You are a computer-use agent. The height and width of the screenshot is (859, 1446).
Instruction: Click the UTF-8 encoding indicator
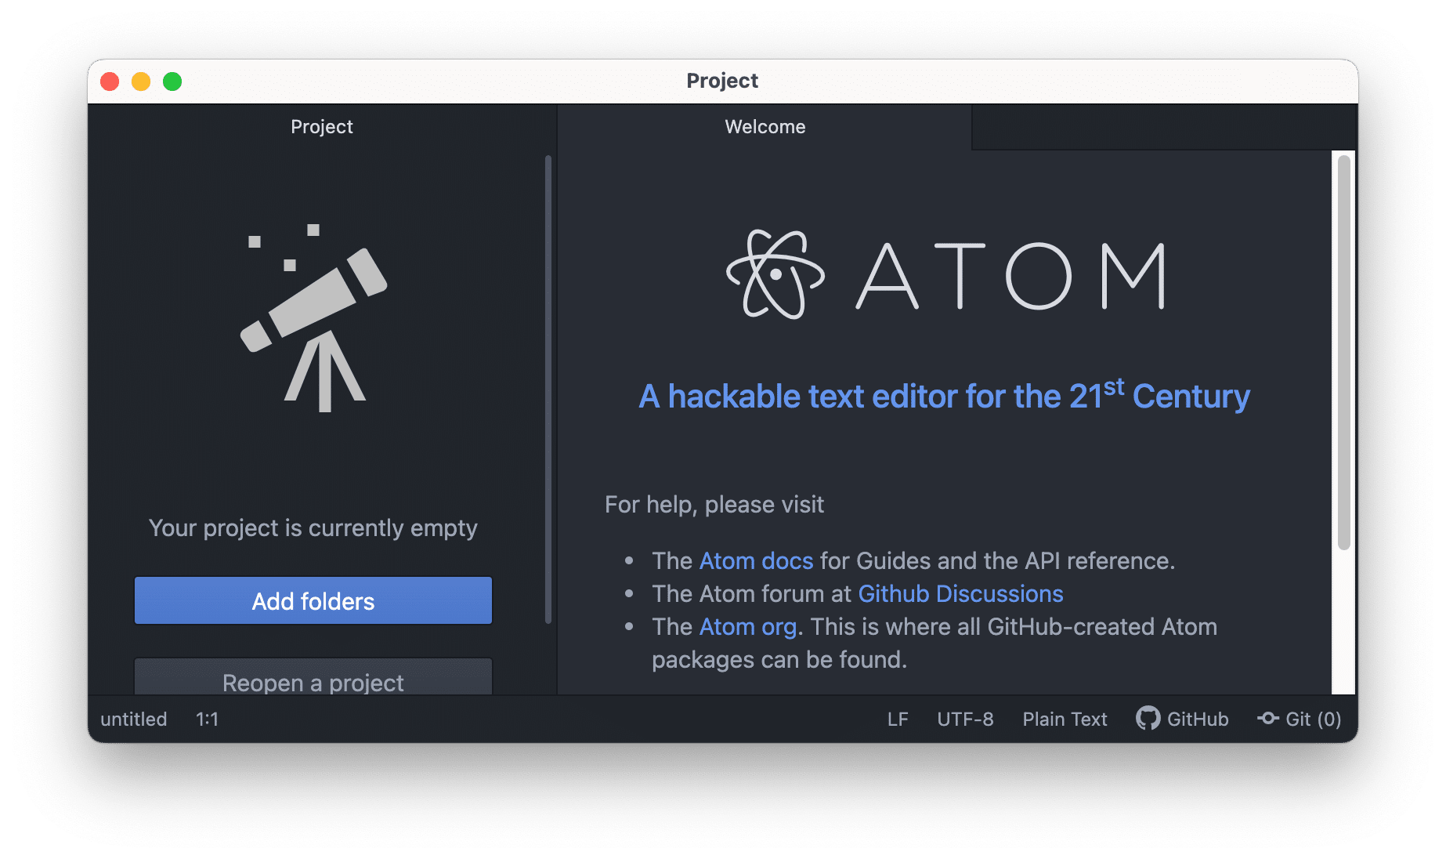[x=965, y=719]
